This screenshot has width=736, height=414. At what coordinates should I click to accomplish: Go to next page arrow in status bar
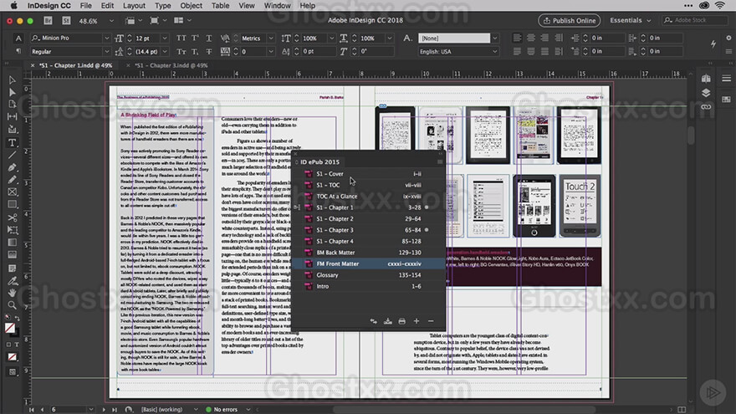pyautogui.click(x=104, y=410)
